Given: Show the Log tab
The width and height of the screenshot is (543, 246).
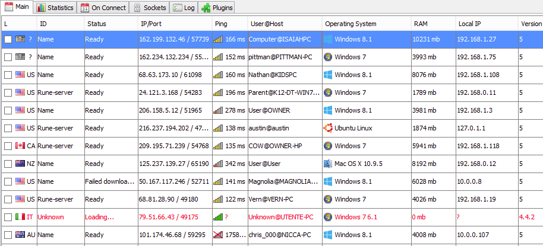Looking at the screenshot, I should (x=184, y=7).
